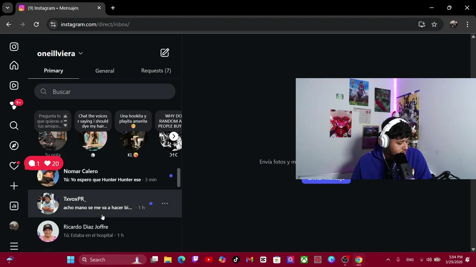The width and height of the screenshot is (476, 267).
Task: Reload the Instagram page
Action: pos(36,24)
